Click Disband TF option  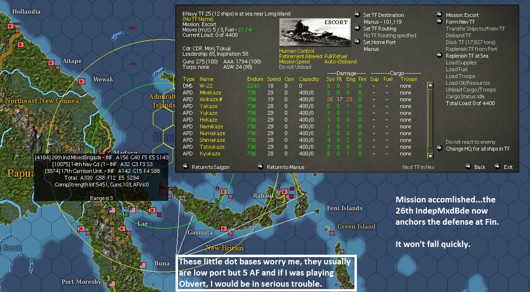(x=458, y=35)
